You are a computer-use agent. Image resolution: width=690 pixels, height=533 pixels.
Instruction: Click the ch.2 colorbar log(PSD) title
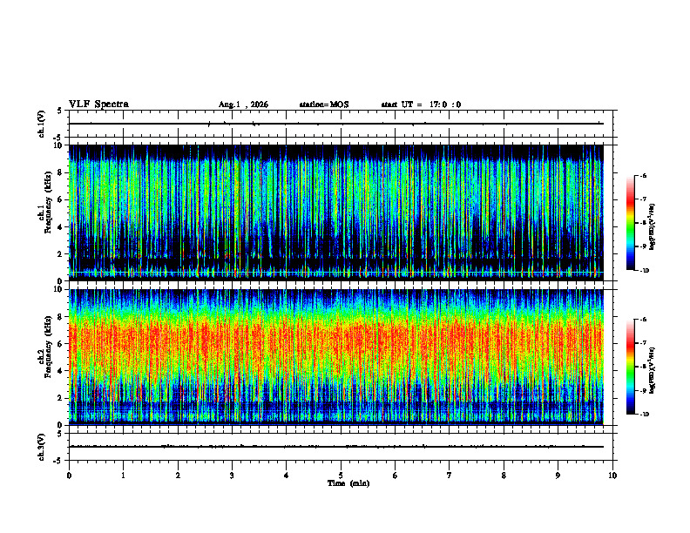(653, 371)
